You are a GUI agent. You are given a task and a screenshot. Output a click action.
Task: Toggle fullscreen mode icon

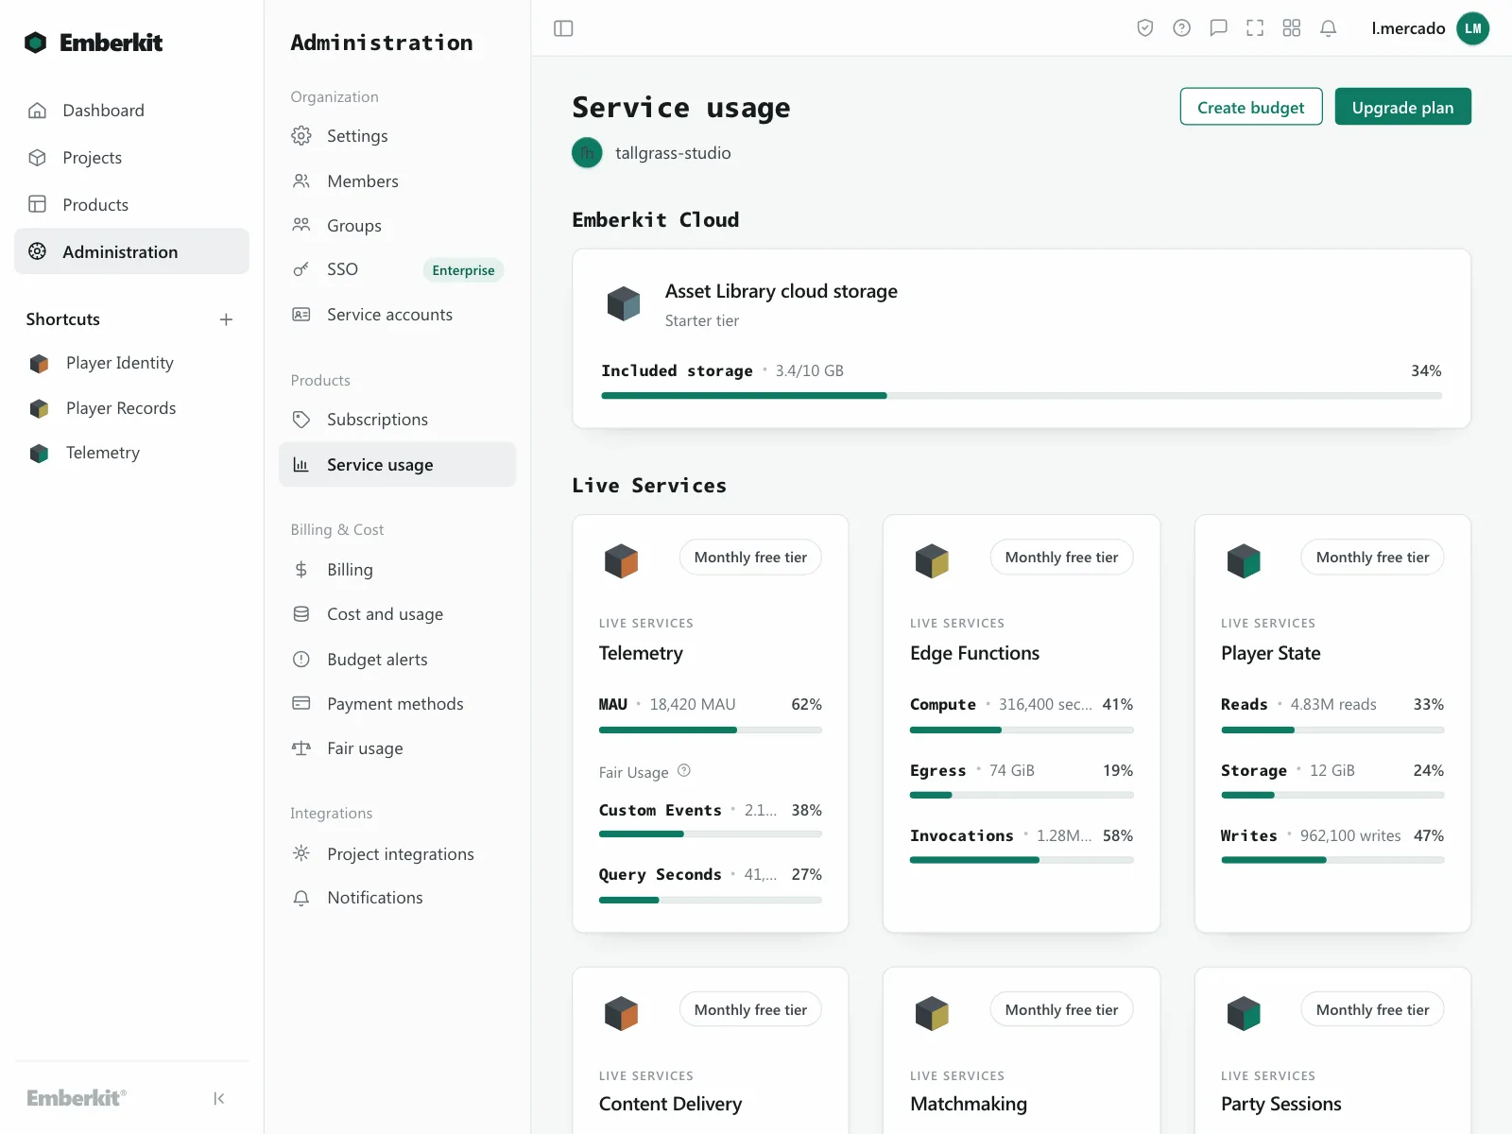1255,28
